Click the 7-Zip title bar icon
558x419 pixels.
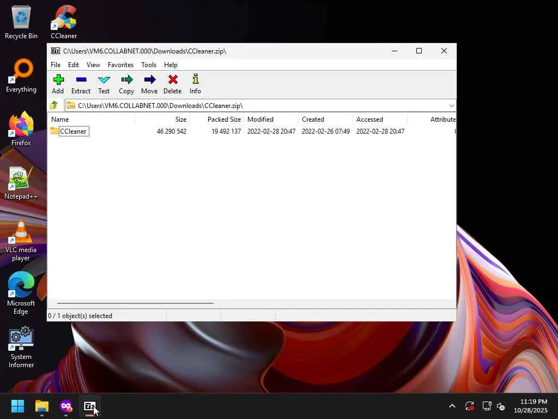[56, 51]
